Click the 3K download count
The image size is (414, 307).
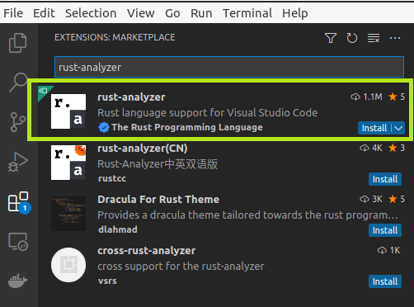pyautogui.click(x=371, y=199)
